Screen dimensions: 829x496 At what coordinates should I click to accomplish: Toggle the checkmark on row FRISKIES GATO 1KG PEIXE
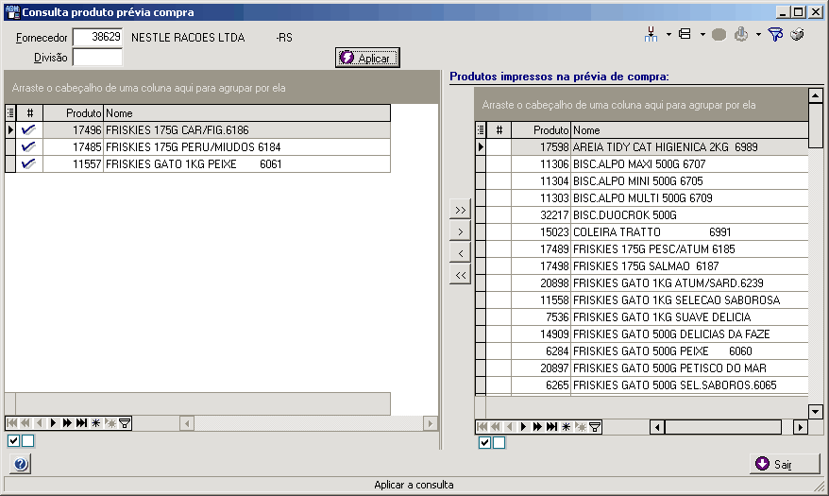pos(29,164)
